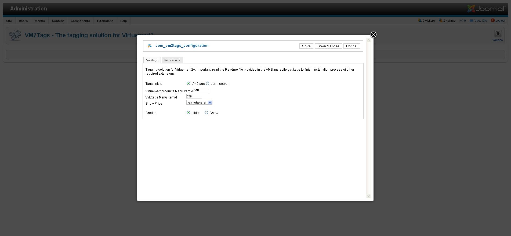Click the Save & Close button
511x236 pixels.
[x=328, y=46]
